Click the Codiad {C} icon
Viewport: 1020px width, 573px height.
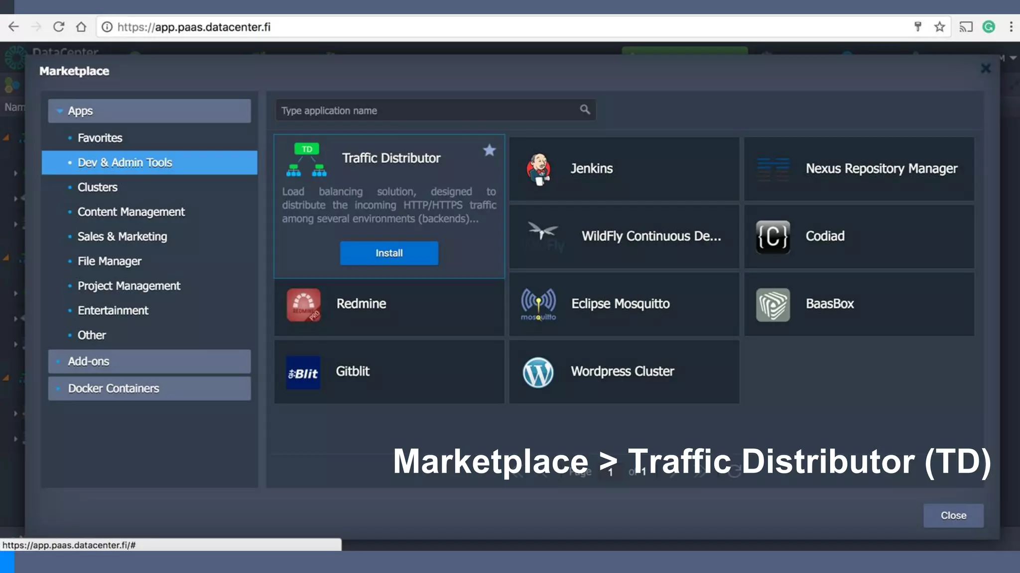coord(773,237)
